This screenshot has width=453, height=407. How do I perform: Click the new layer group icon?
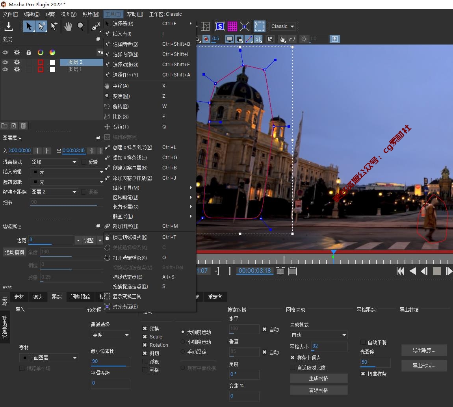pyautogui.click(x=4, y=126)
